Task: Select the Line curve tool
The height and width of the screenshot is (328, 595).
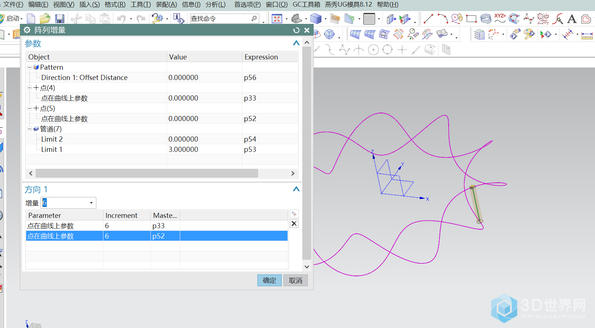Action: pos(428,18)
